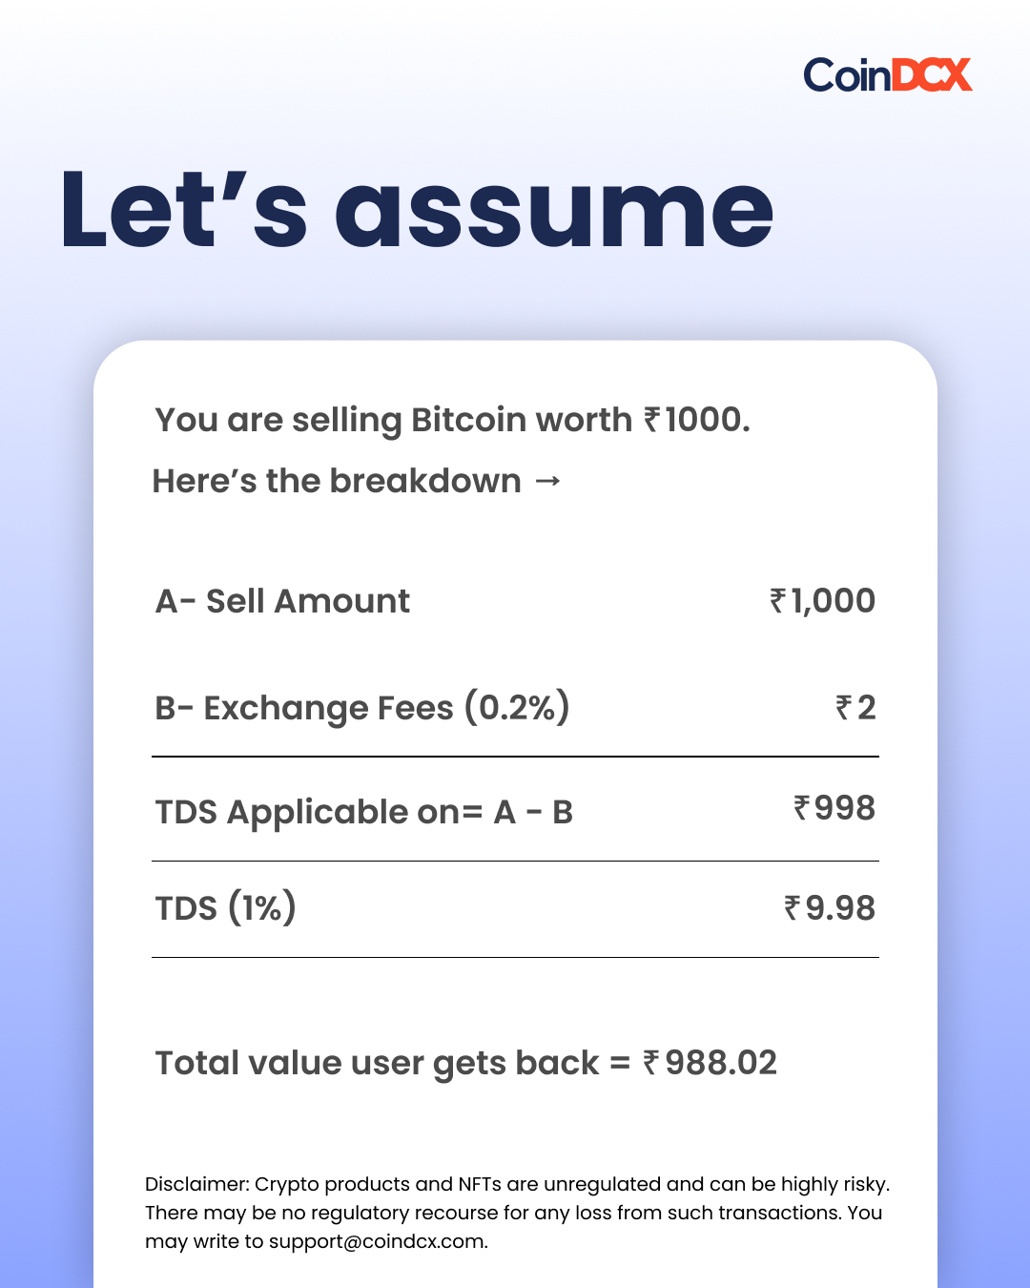
Task: Click the CoinDCX logo
Action: [x=888, y=74]
